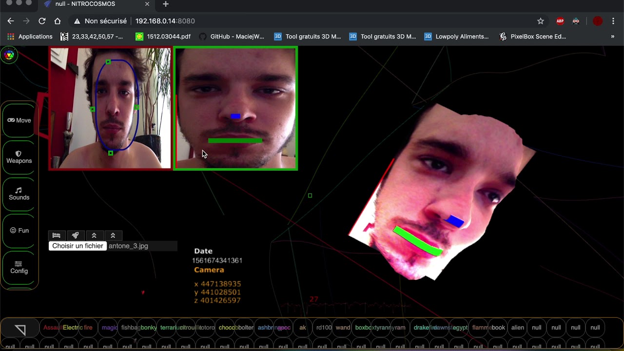The width and height of the screenshot is (624, 351).
Task: Open the Applications bookmark
Action: [x=30, y=37]
